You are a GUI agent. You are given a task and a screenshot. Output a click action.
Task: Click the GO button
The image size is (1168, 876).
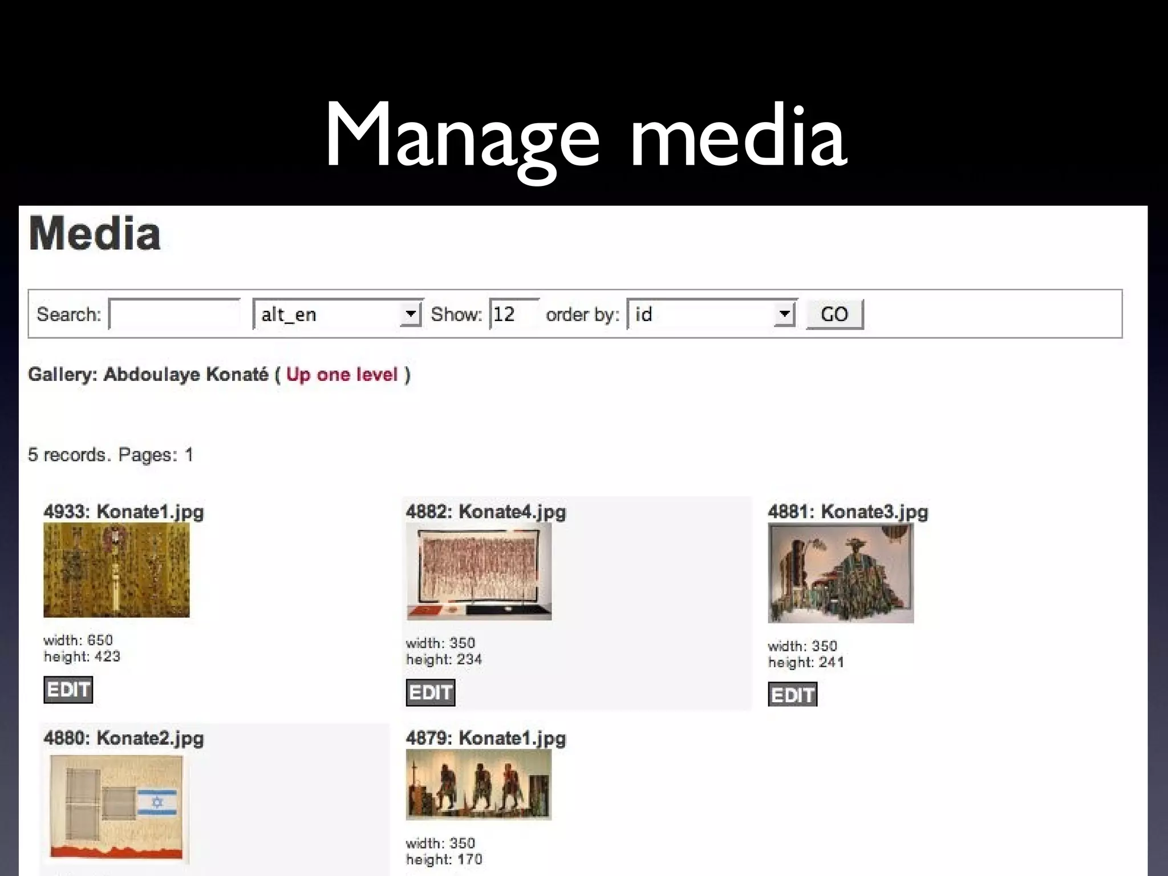(x=835, y=314)
